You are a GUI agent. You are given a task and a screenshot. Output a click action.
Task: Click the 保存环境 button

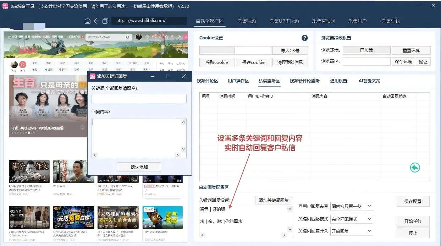pyautogui.click(x=403, y=61)
